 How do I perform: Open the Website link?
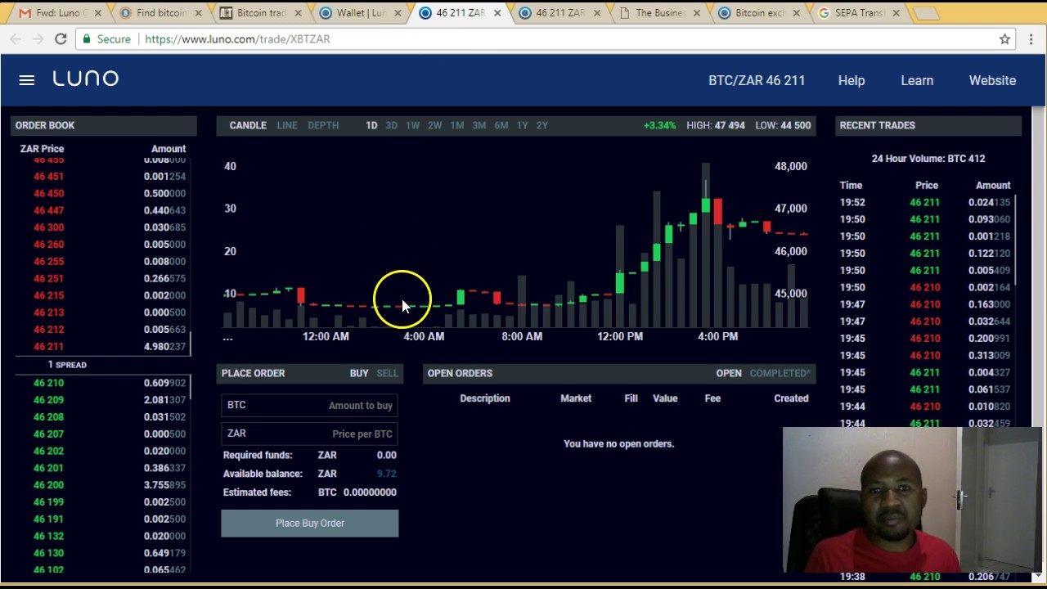992,80
